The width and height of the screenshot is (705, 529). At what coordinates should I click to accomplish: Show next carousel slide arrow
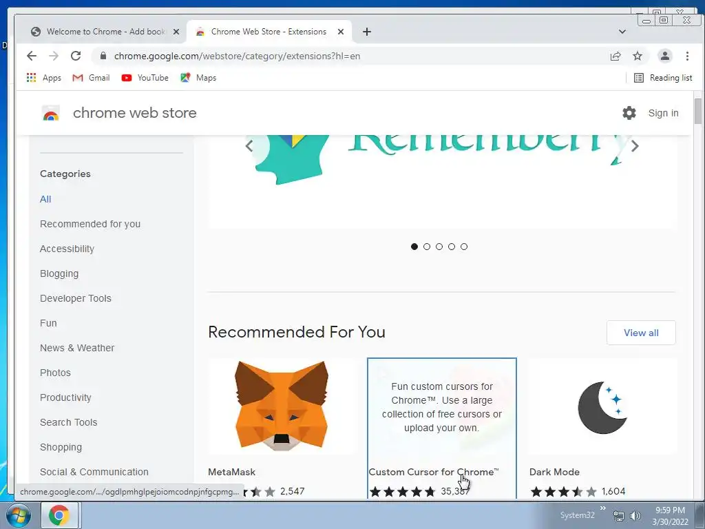point(635,146)
